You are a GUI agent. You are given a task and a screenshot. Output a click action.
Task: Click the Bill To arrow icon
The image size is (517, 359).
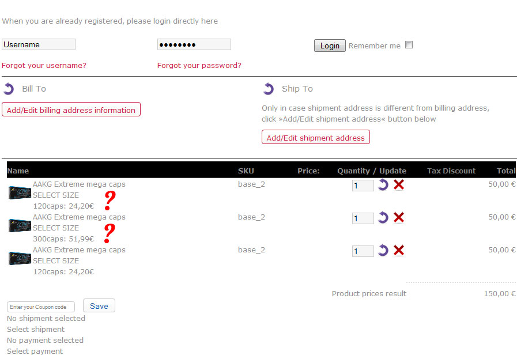(x=9, y=89)
